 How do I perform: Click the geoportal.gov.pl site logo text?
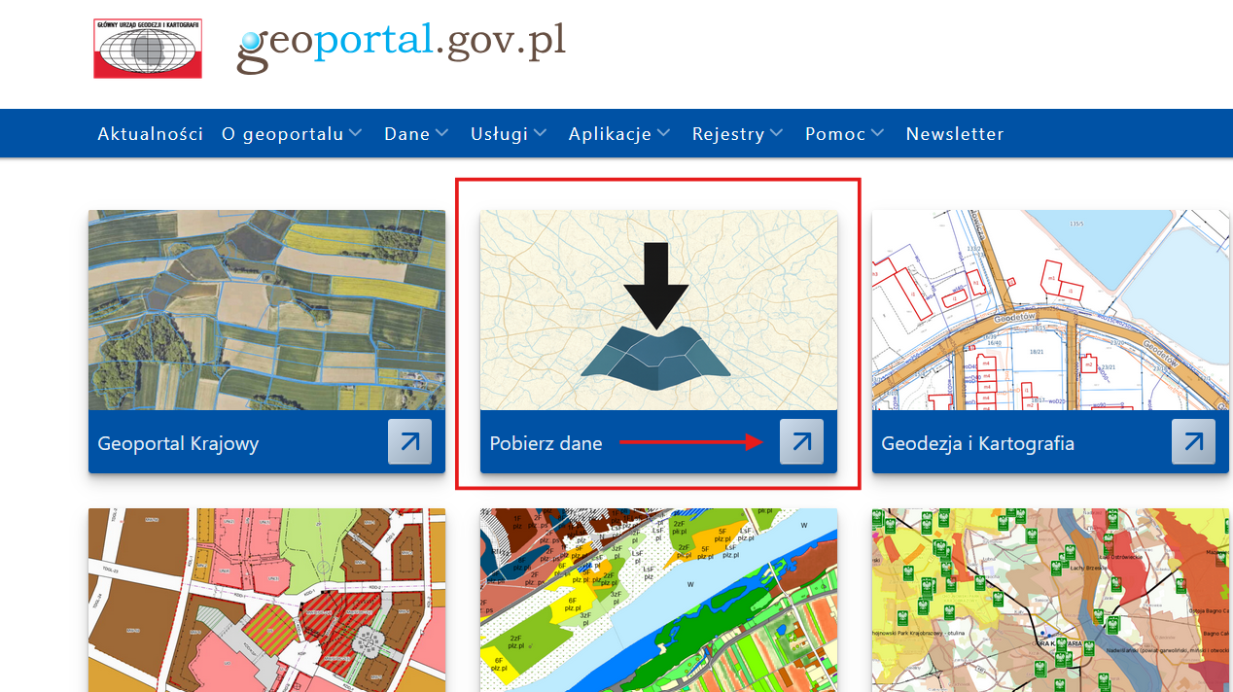pos(401,45)
